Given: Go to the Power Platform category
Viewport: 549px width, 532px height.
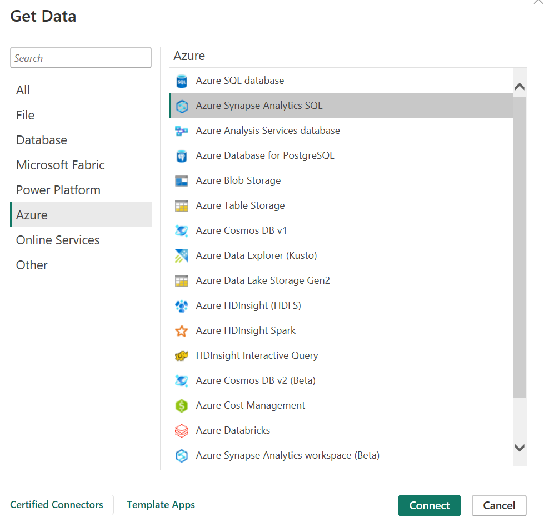Looking at the screenshot, I should (81, 190).
